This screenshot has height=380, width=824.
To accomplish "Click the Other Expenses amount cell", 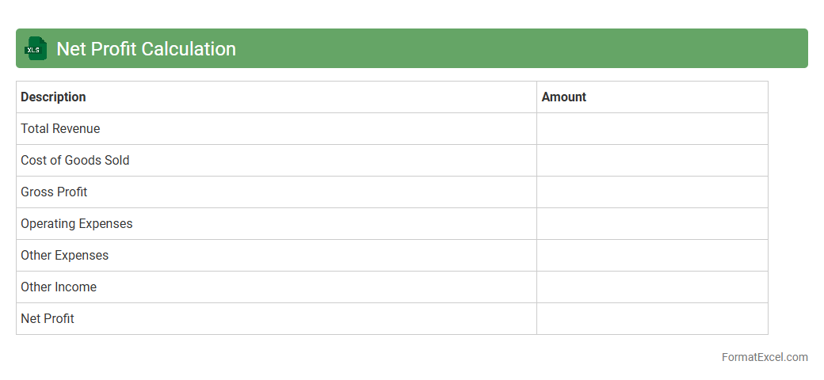I will [651, 255].
